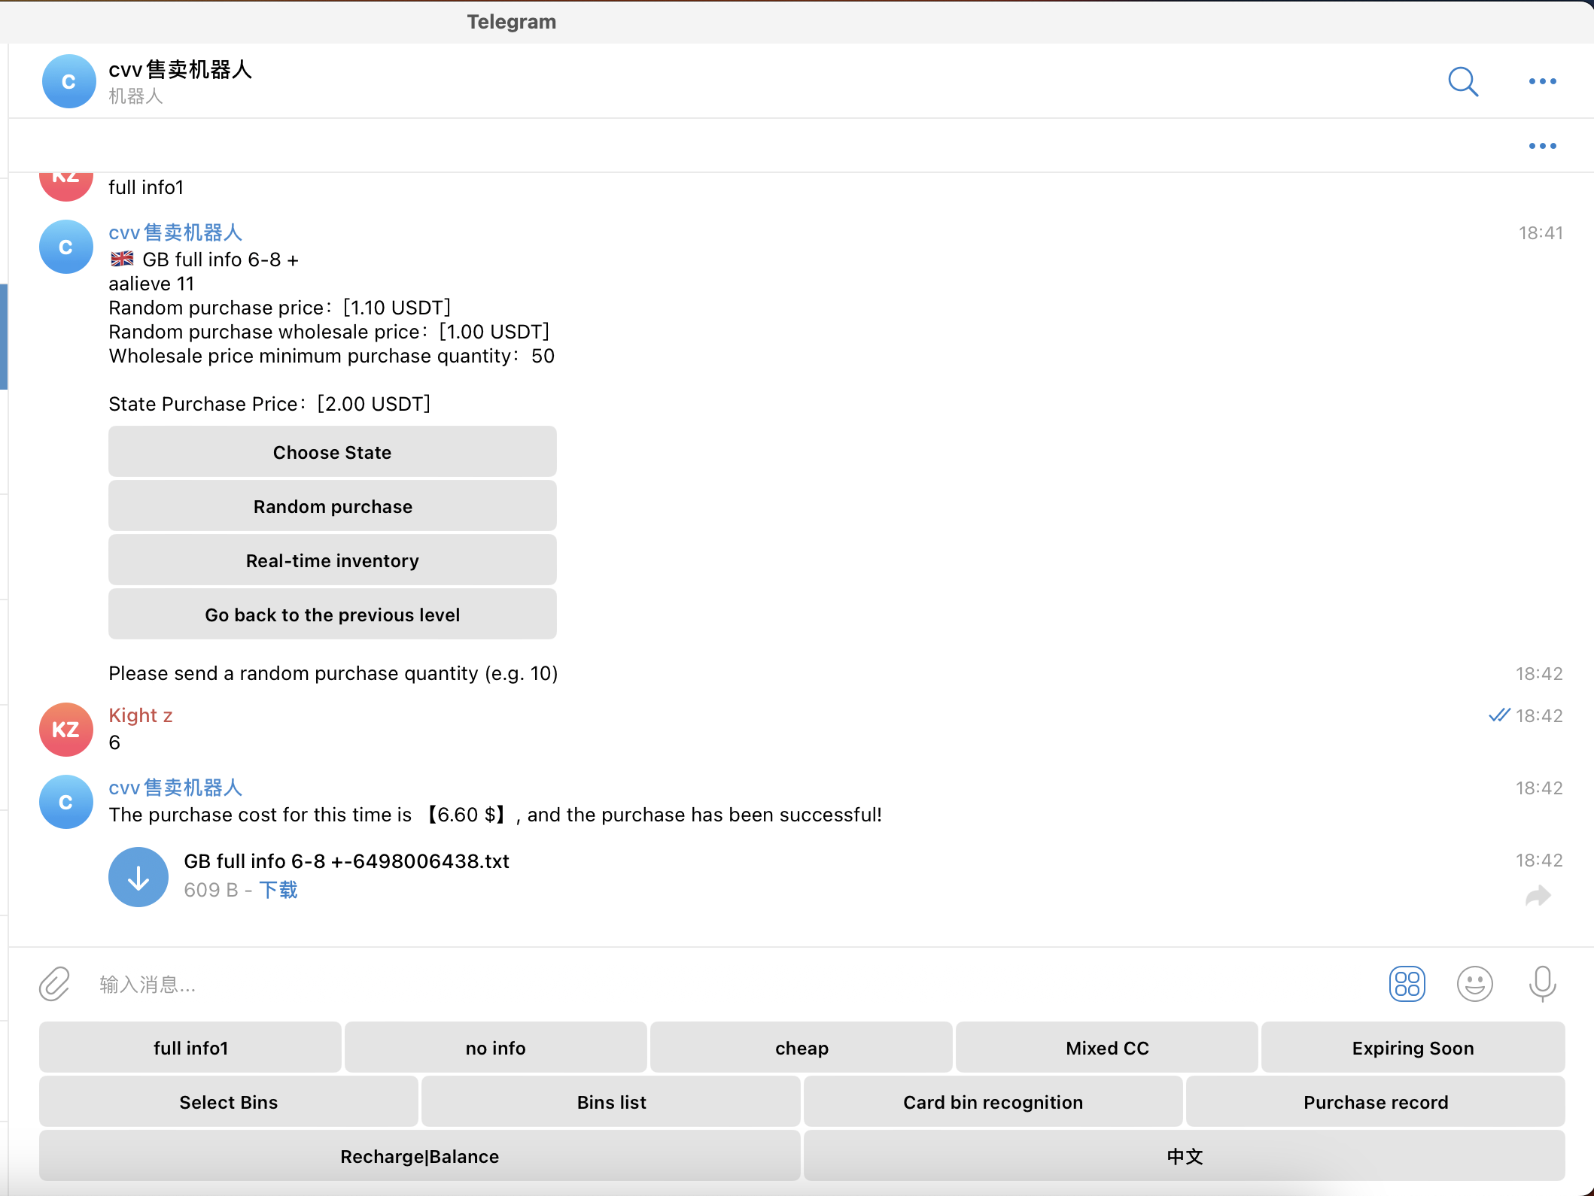Screen dimensions: 1594x1196
Task: Toggle the bot keyboard grid icon
Action: coord(1407,984)
